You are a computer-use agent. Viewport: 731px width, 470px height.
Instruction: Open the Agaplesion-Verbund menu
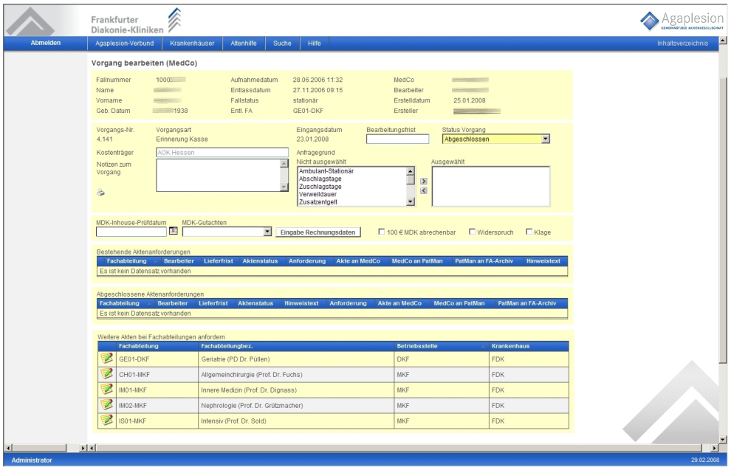point(125,44)
